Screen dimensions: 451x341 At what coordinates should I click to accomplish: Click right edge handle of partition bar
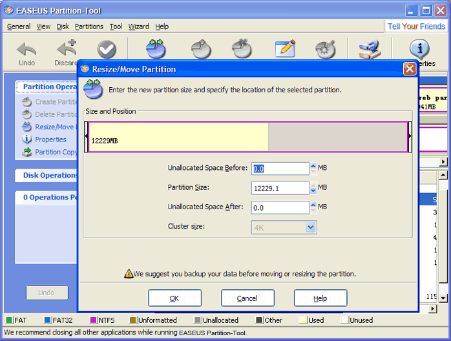click(x=409, y=137)
